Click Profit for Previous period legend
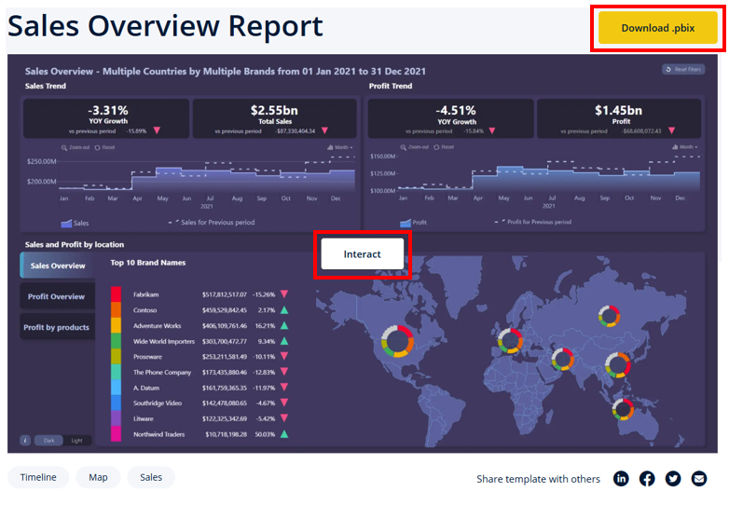The height and width of the screenshot is (505, 729). 533,222
